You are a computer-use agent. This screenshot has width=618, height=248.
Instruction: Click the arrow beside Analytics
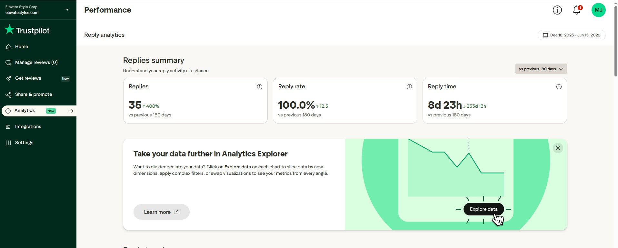(71, 111)
